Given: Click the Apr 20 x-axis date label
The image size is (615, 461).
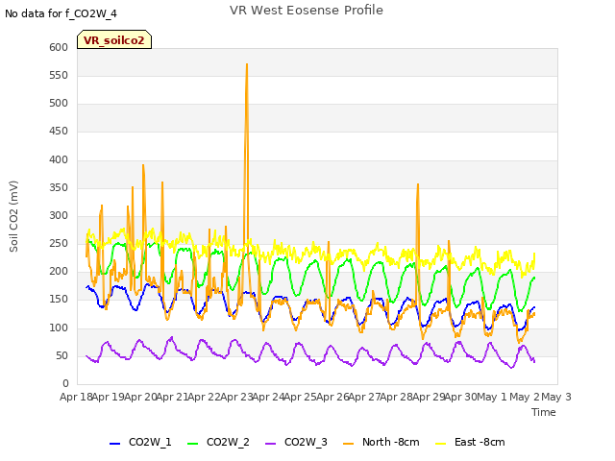Looking at the screenshot, I should coord(140,397).
